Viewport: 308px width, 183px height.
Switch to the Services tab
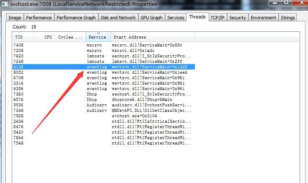tap(176, 18)
